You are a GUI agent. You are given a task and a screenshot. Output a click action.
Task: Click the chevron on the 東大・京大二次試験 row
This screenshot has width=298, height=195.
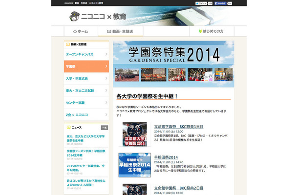(106, 91)
